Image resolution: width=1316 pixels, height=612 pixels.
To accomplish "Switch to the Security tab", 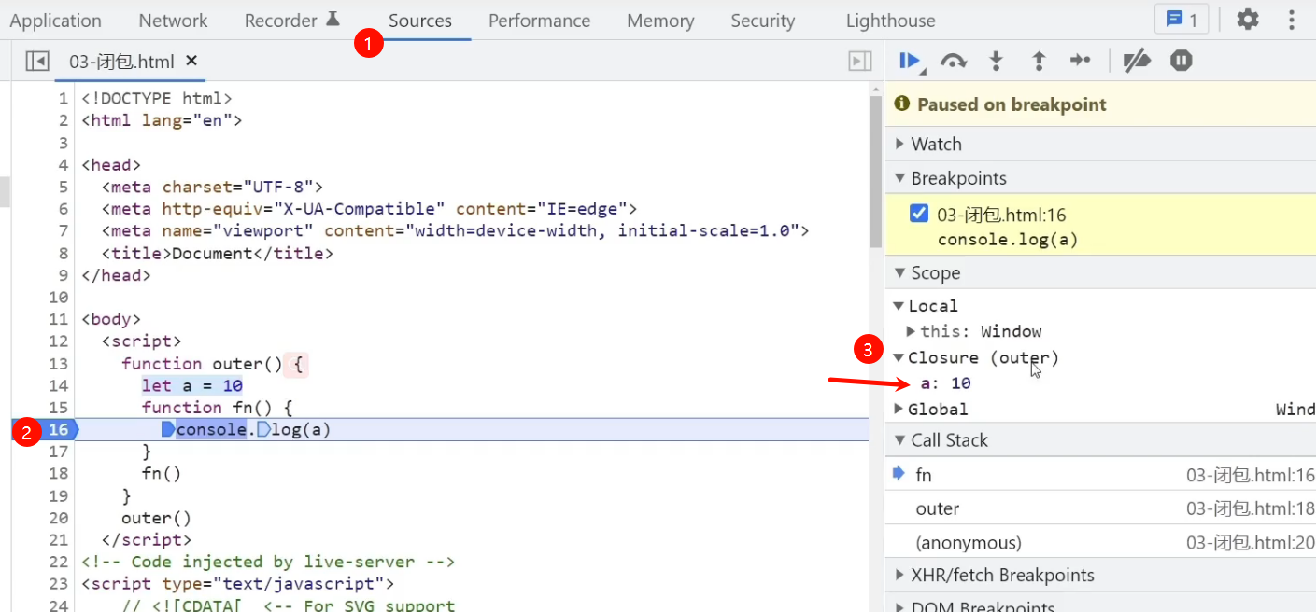I will [762, 21].
